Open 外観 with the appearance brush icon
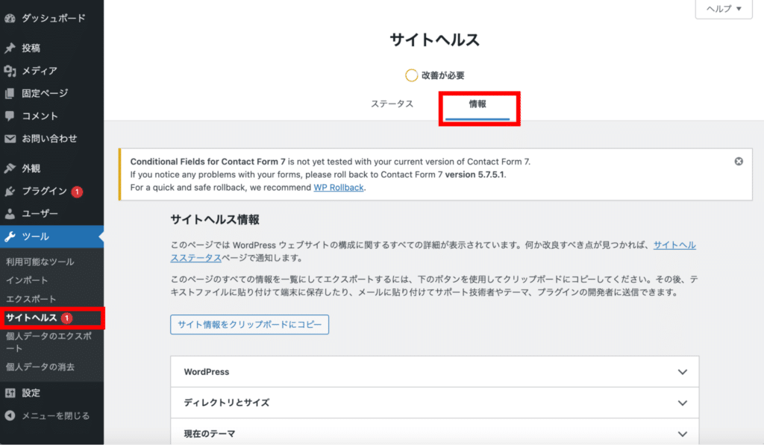 click(x=10, y=168)
